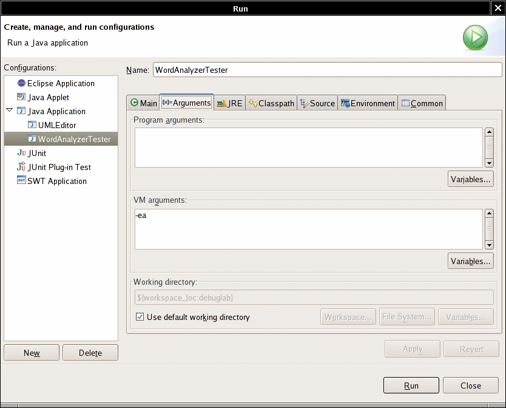Click the Java Application category icon
The height and width of the screenshot is (408, 506).
(x=21, y=111)
